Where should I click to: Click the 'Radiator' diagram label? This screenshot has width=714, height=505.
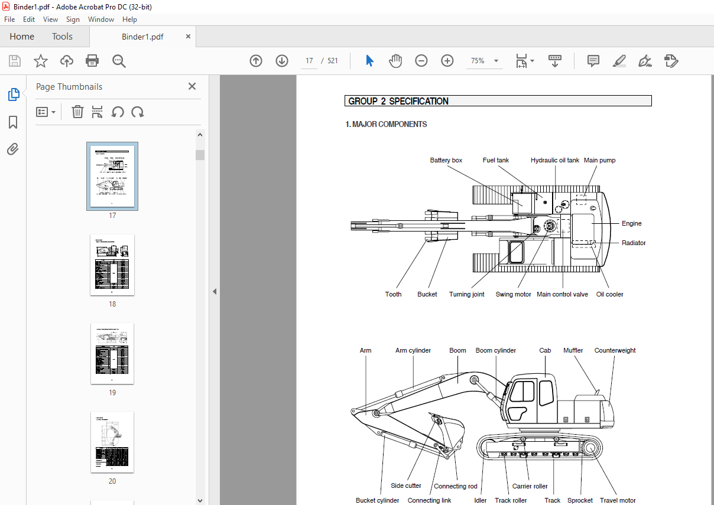pyautogui.click(x=634, y=243)
